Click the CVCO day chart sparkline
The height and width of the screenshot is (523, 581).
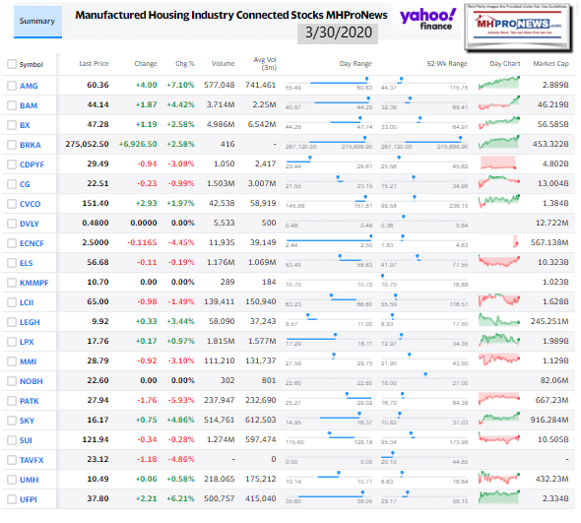coord(498,201)
